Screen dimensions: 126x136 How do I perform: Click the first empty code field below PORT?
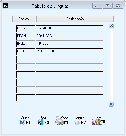[26, 59]
